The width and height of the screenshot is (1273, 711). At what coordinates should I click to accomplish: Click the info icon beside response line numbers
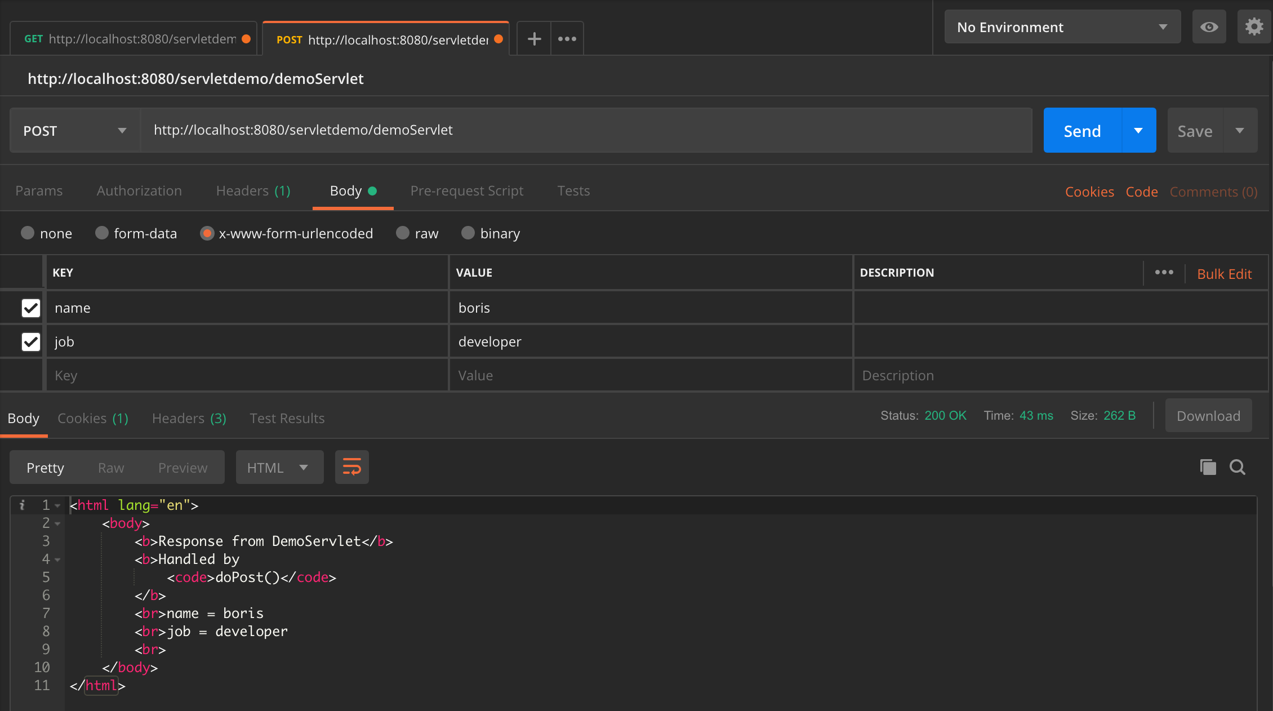pyautogui.click(x=22, y=505)
